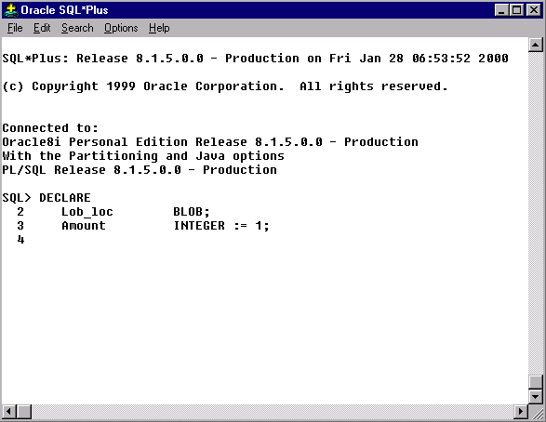
Task: Click the horizontal scrollbar thumb
Action: [x=23, y=412]
